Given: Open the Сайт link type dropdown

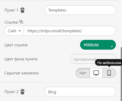Looking at the screenshot, I should [14, 31].
